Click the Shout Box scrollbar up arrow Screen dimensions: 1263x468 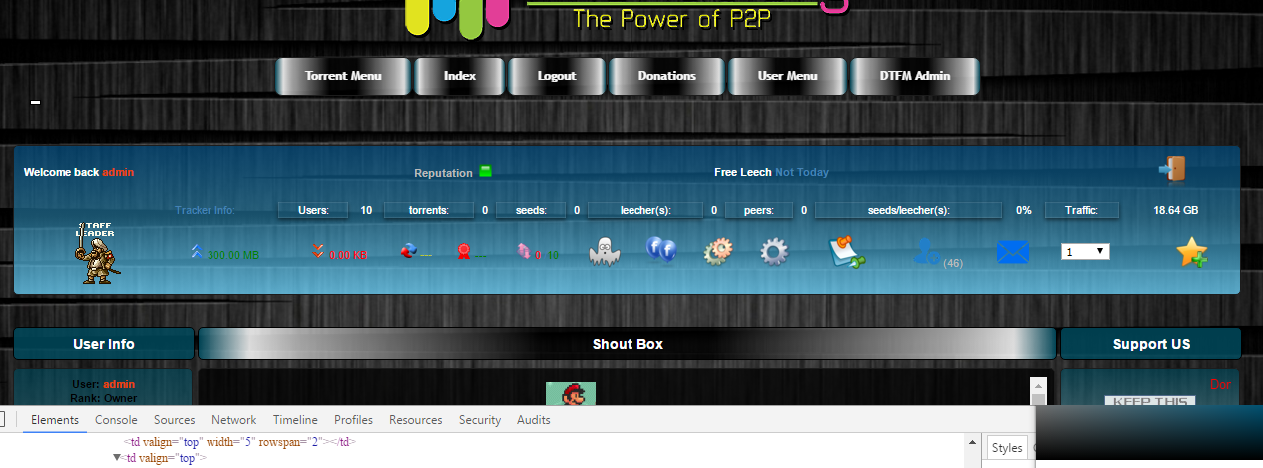[1038, 384]
